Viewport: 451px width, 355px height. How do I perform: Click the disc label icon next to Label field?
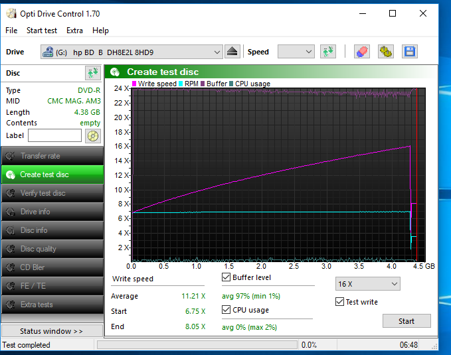tap(93, 135)
